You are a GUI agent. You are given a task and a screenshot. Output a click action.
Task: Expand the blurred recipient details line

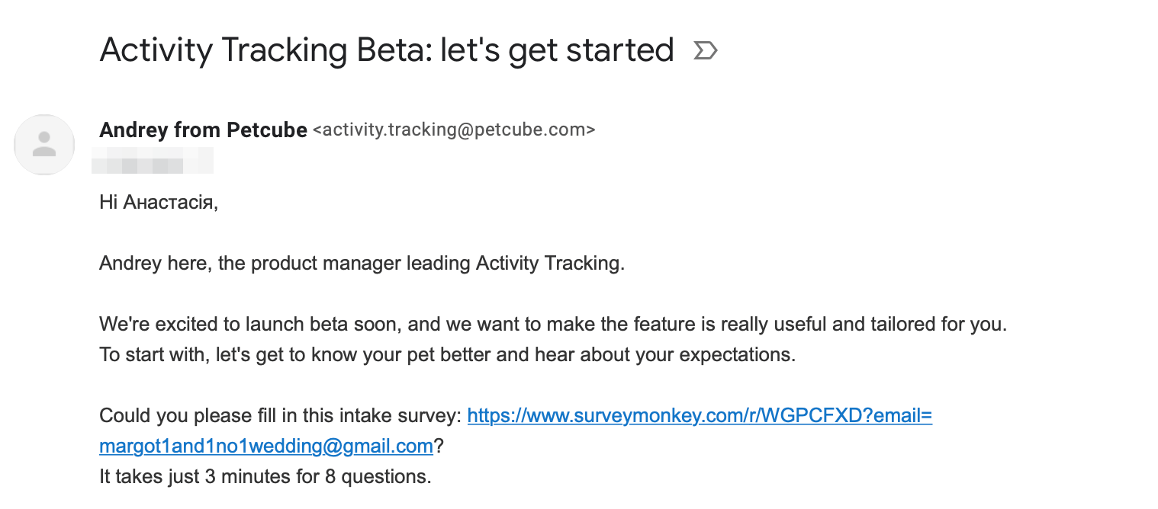pos(153,162)
